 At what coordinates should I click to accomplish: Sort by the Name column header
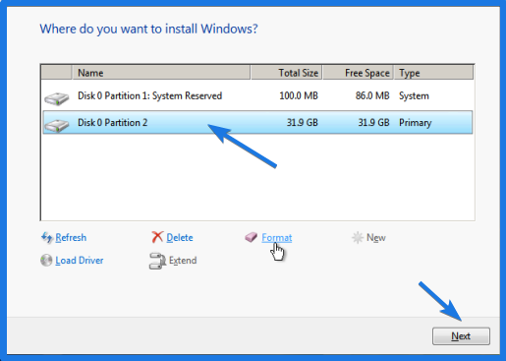(x=161, y=73)
